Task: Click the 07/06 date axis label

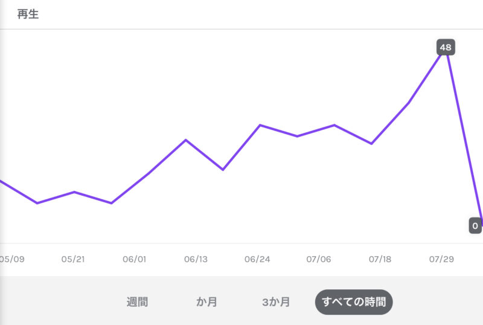Action: click(x=319, y=259)
